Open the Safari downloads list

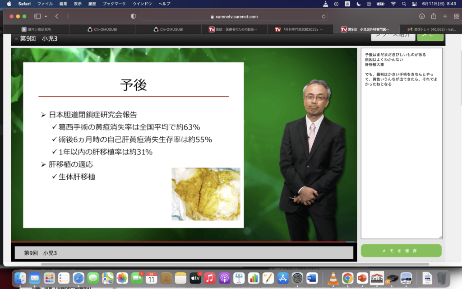click(x=422, y=16)
